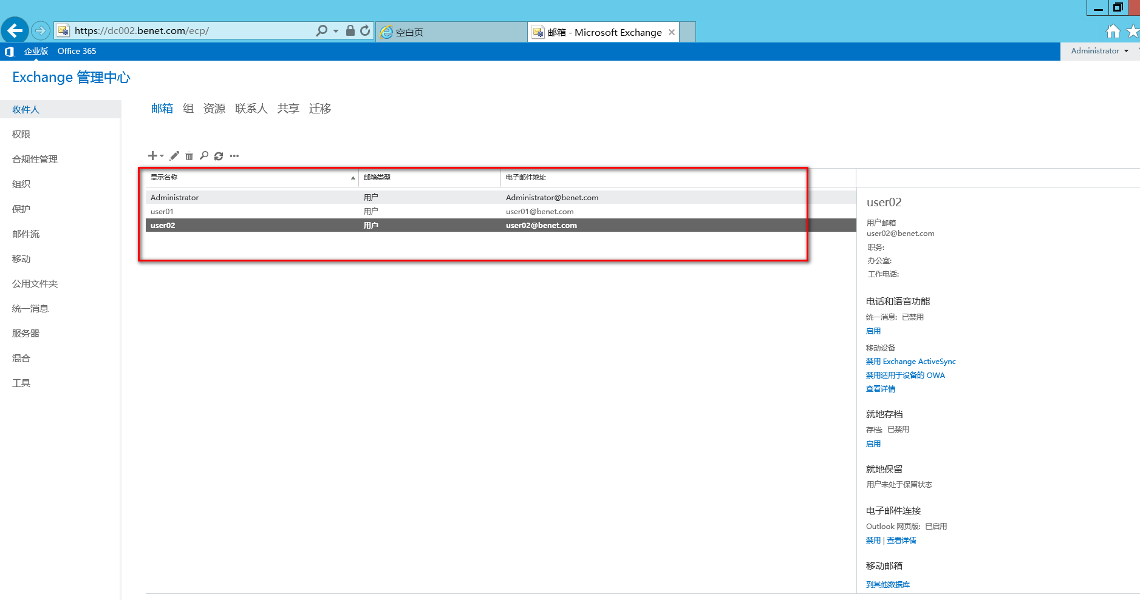The height and width of the screenshot is (600, 1140).
Task: Select 组织 in the left navigation
Action: pyautogui.click(x=21, y=184)
